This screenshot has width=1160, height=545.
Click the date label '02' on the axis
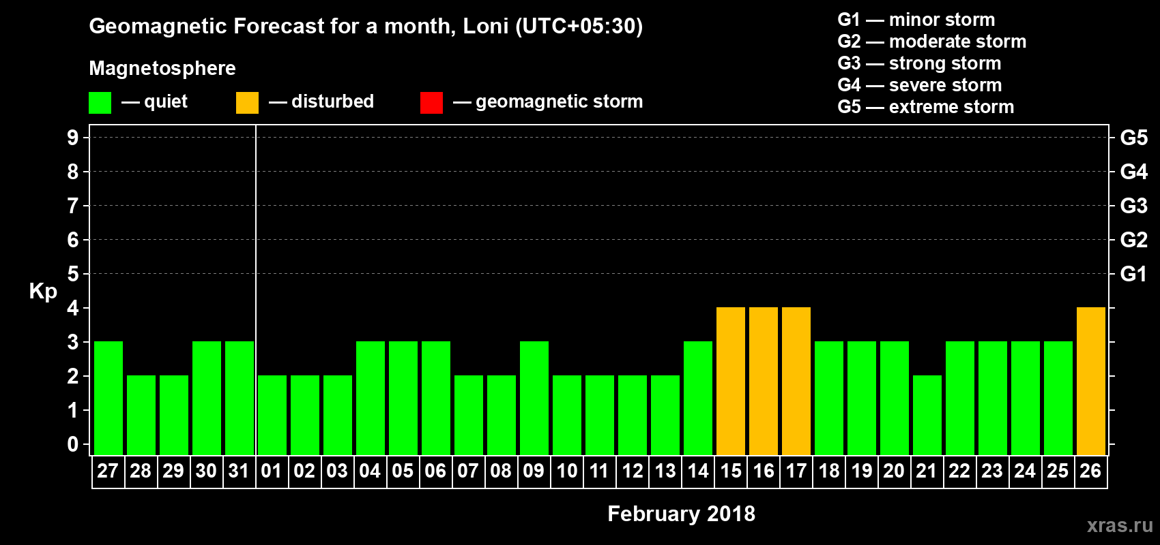(304, 471)
